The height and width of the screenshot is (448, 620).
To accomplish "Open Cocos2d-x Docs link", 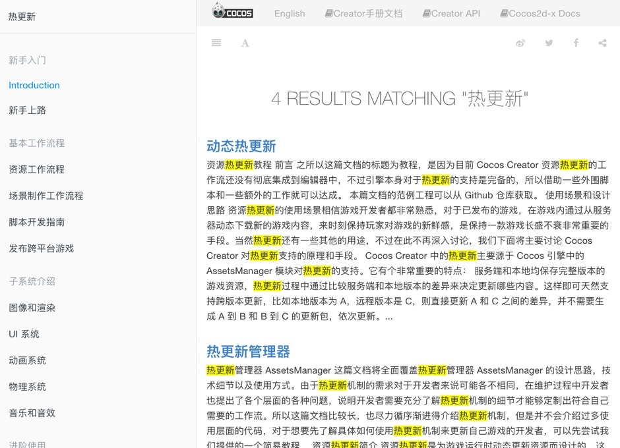I will 540,14.
